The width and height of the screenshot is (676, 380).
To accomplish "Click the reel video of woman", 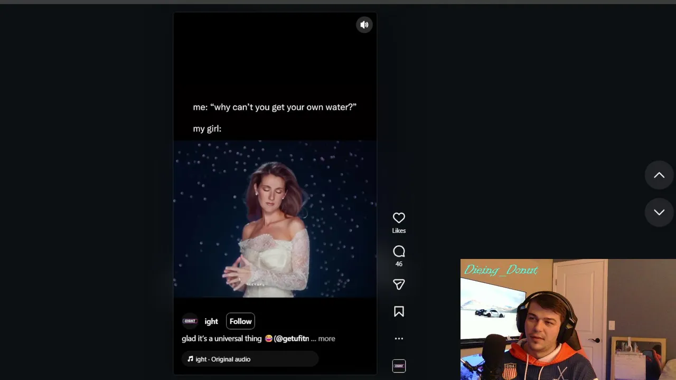I will click(x=275, y=219).
